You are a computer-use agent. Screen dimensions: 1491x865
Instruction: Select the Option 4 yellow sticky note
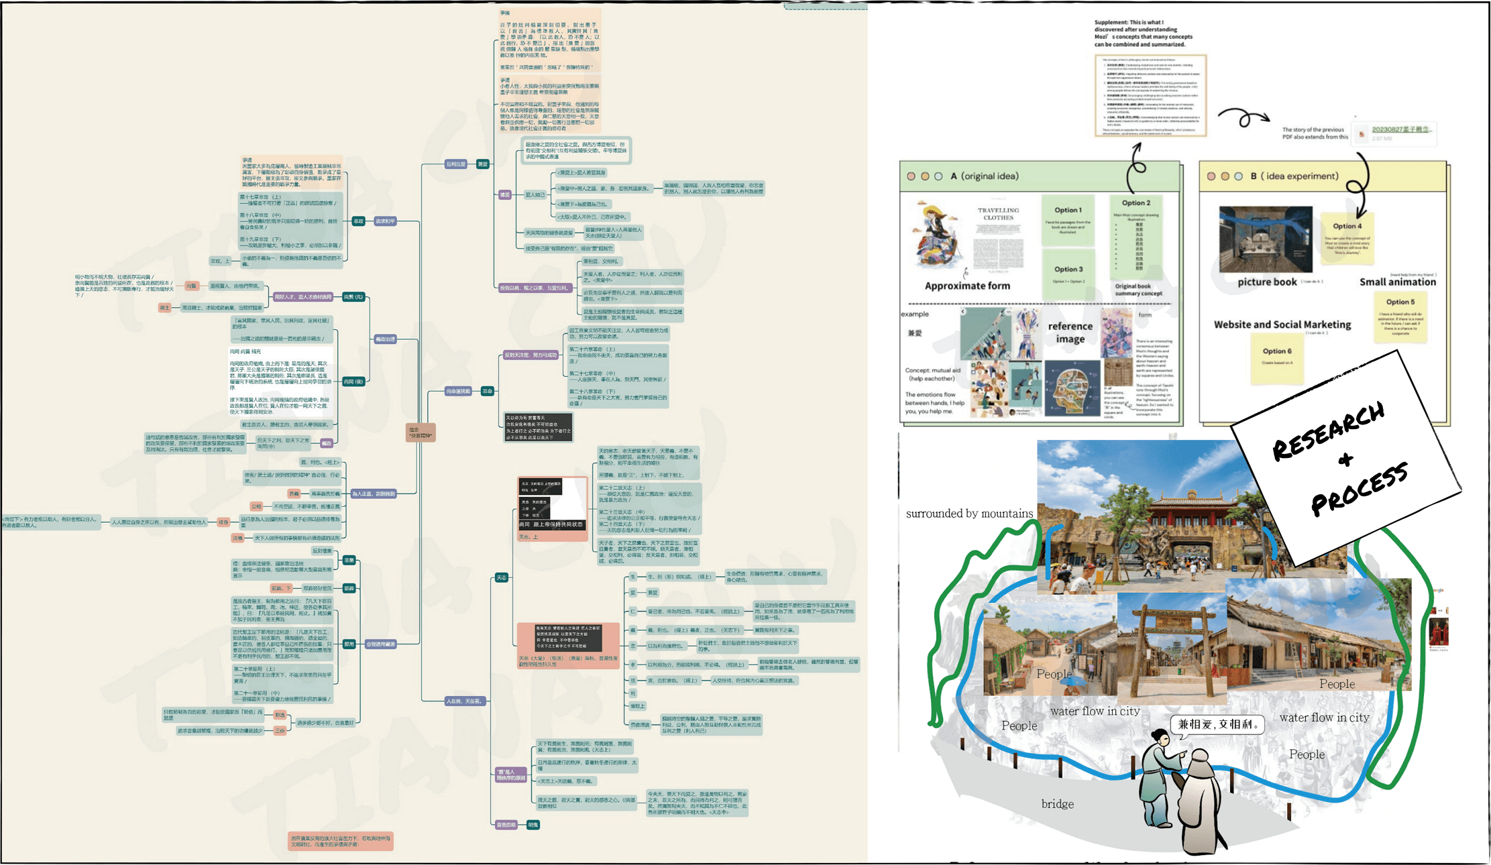coord(1347,238)
